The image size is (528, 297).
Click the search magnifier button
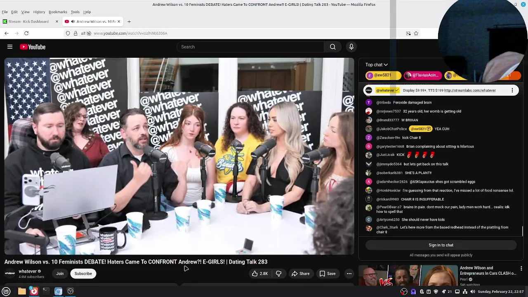pos(332,47)
